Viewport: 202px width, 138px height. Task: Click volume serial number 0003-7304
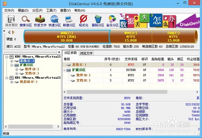tap(123, 129)
